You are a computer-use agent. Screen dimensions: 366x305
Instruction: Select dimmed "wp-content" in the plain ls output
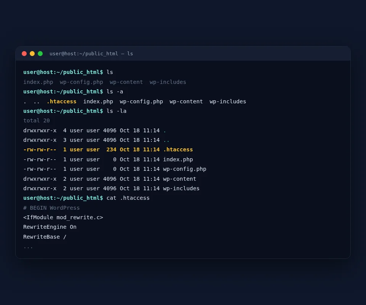pyautogui.click(x=126, y=82)
